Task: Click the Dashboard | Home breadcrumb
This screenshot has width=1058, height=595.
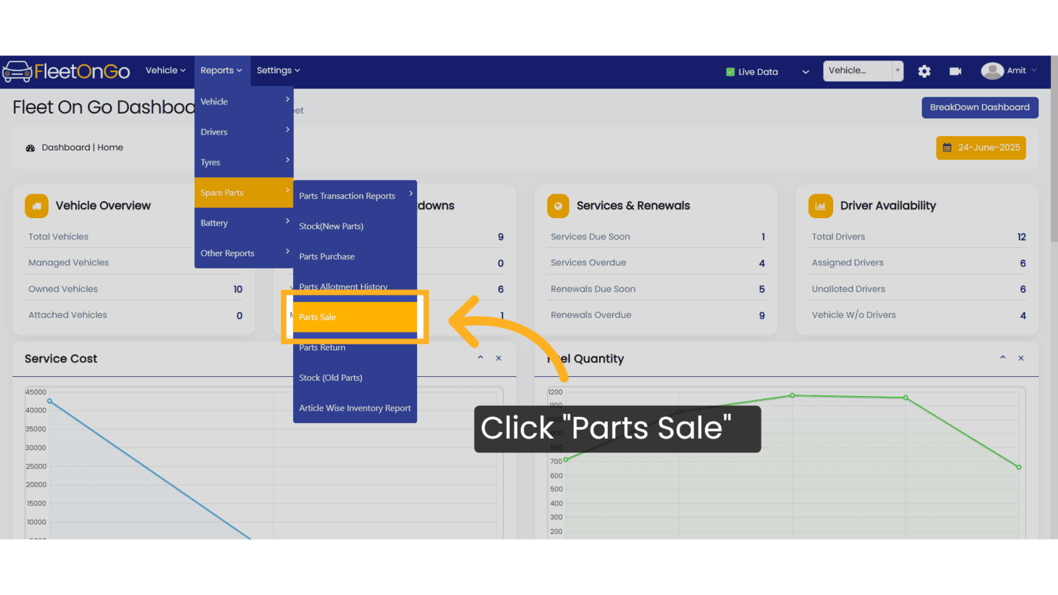Action: (82, 147)
